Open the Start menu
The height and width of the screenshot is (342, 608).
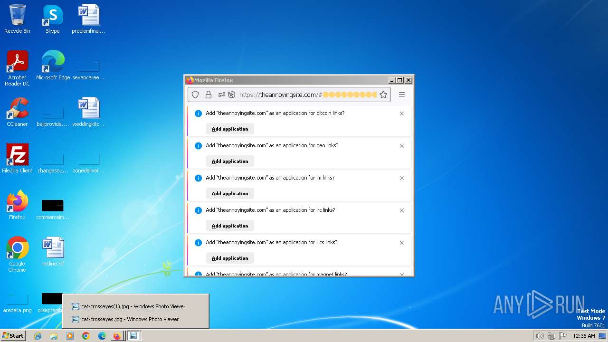tap(13, 336)
